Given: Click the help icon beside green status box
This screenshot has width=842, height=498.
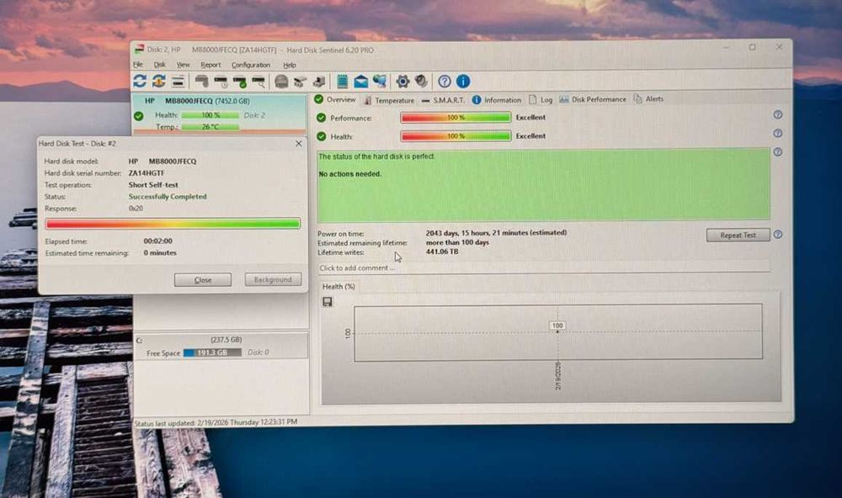Looking at the screenshot, I should click(777, 152).
